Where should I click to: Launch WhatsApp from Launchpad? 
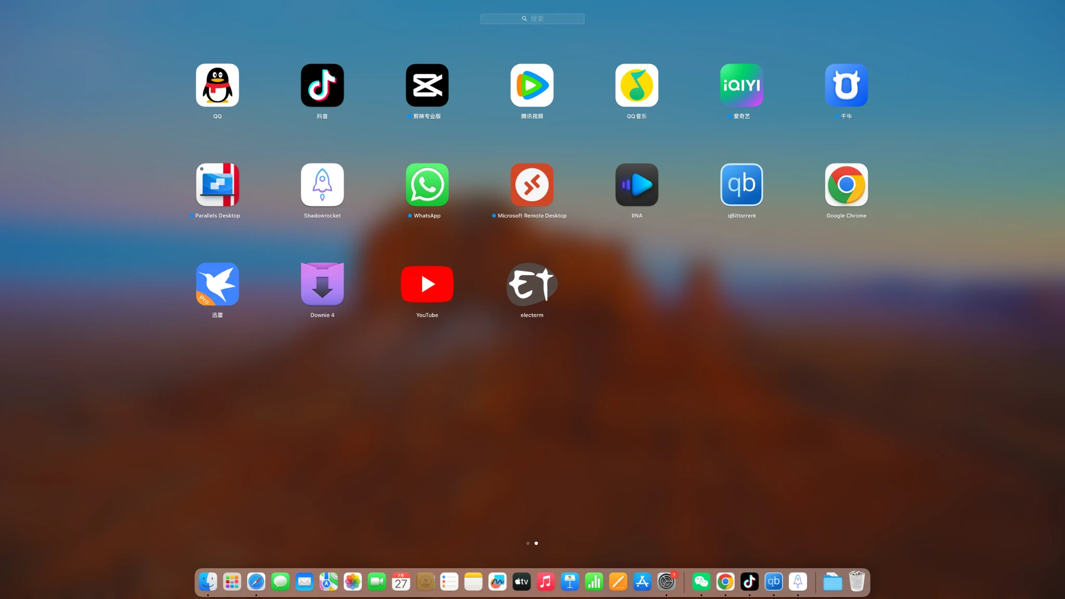pyautogui.click(x=427, y=185)
